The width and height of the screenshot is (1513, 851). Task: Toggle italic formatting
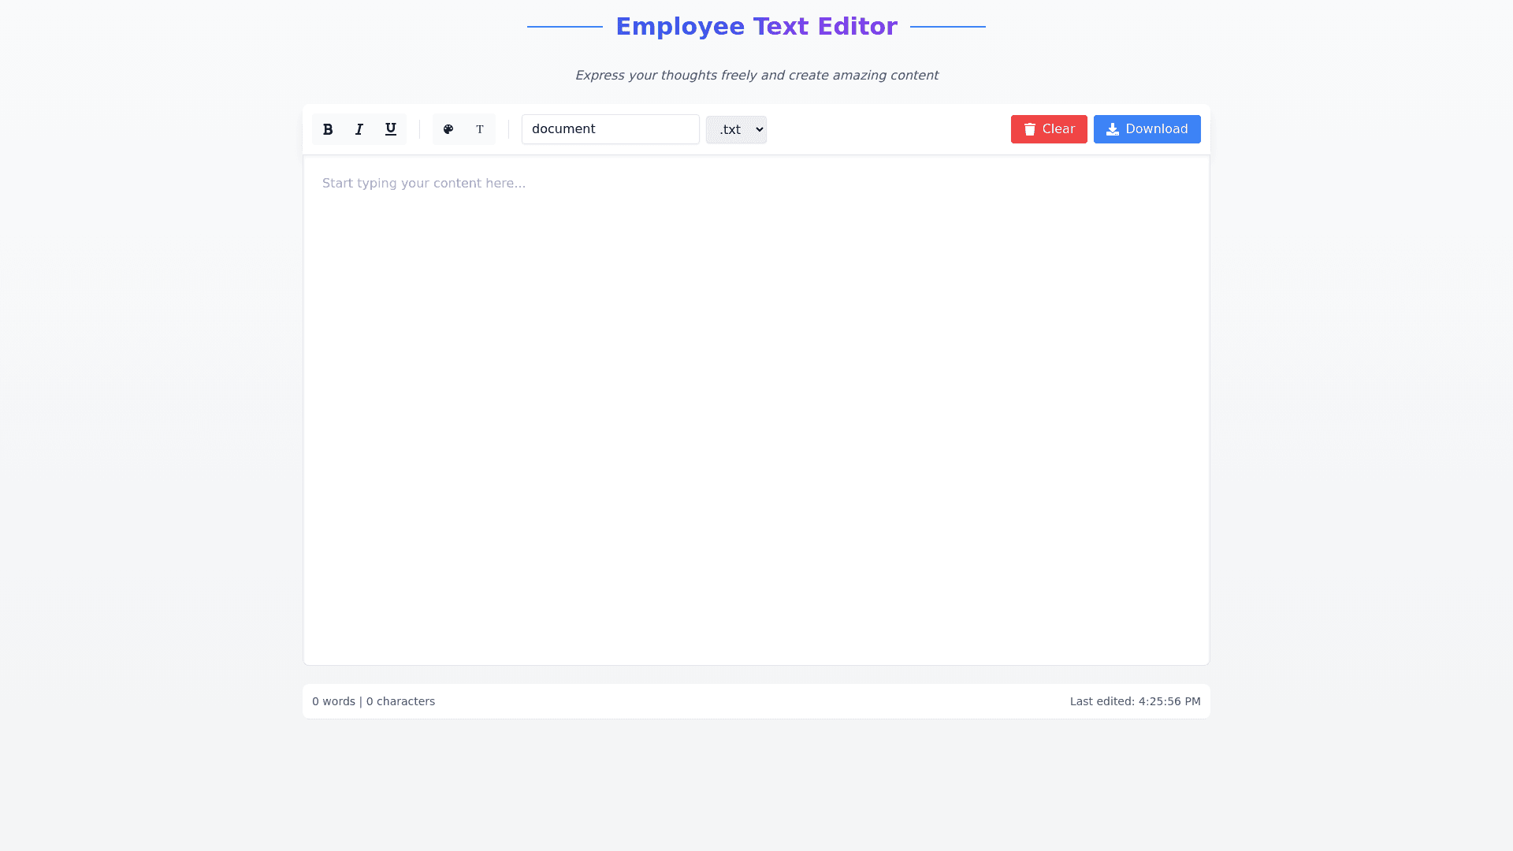pyautogui.click(x=359, y=129)
